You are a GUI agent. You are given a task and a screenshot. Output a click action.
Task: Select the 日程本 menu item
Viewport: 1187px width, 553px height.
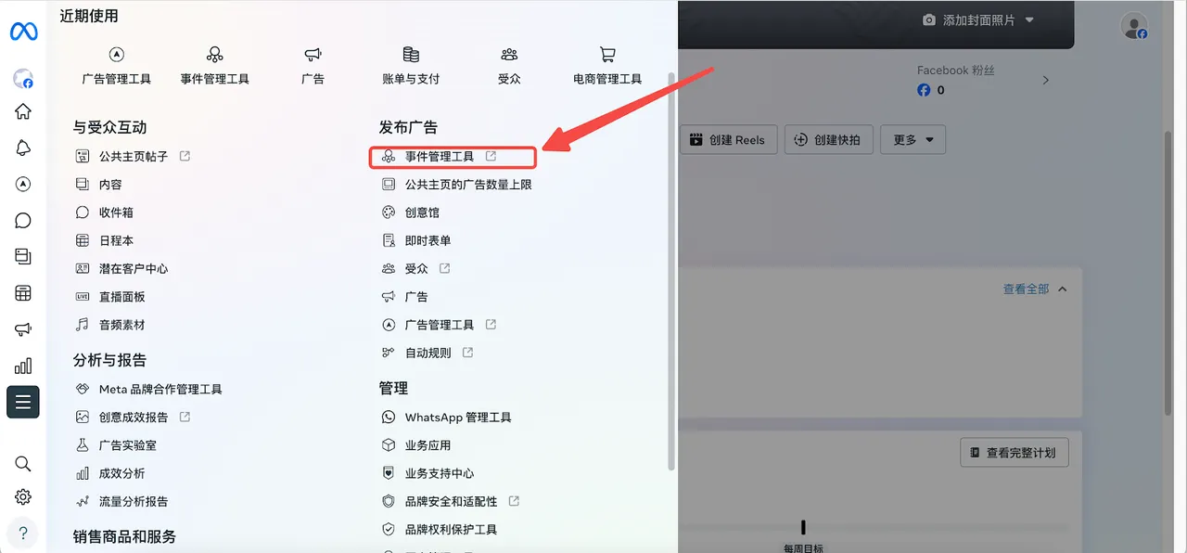pos(104,240)
